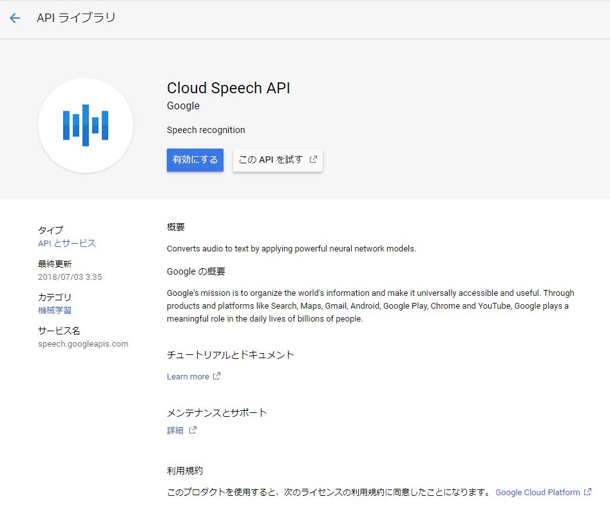This screenshot has height=510, width=610.
Task: Open the Google Cloud Platform license terms link
Action: point(537,492)
